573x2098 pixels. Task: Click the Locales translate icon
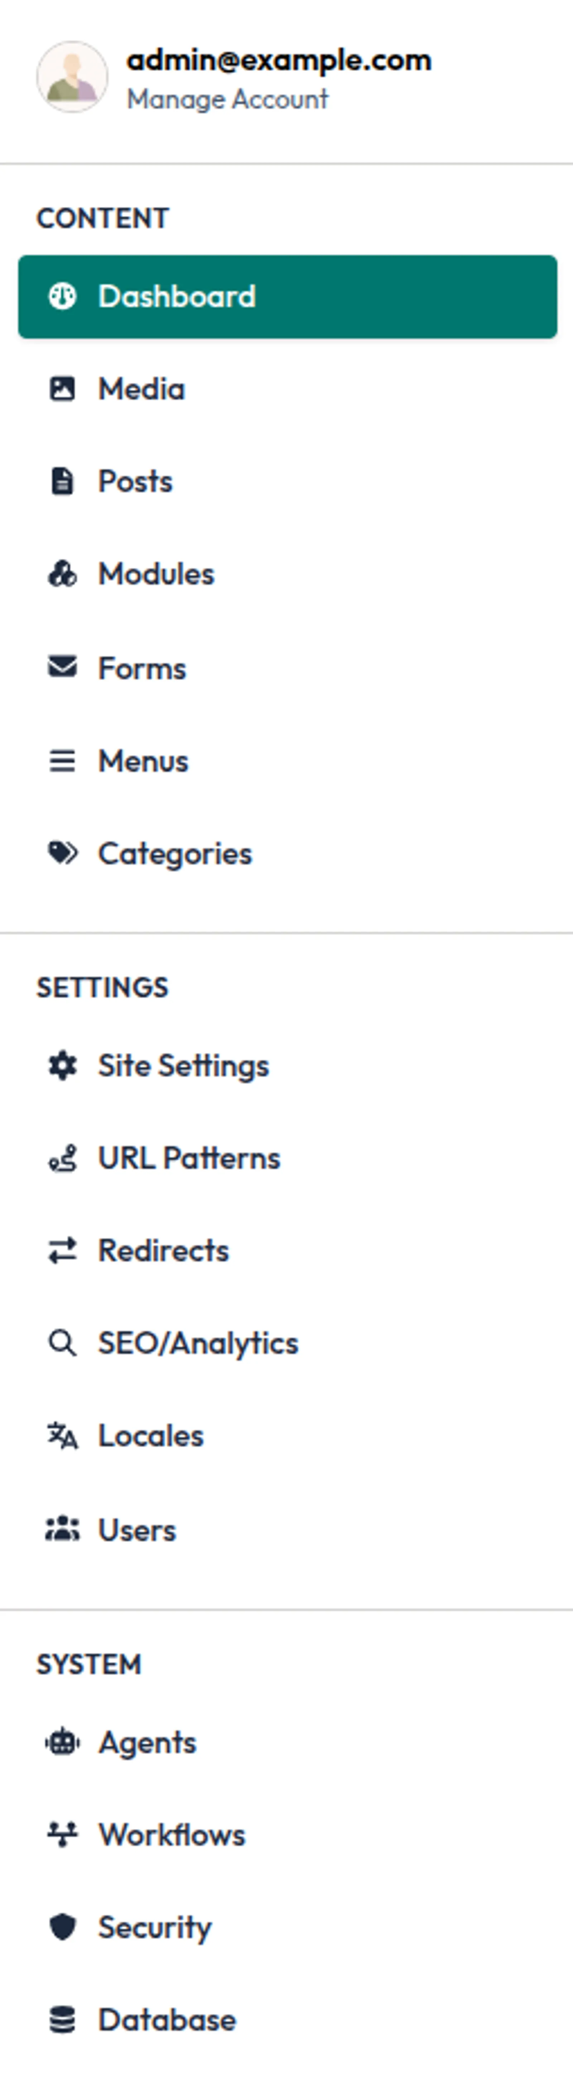pos(63,1436)
